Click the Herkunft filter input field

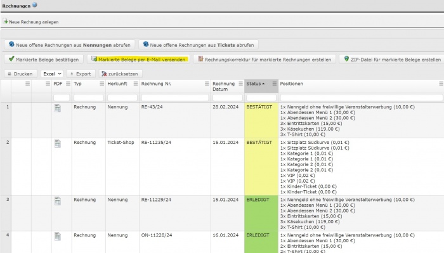click(122, 98)
